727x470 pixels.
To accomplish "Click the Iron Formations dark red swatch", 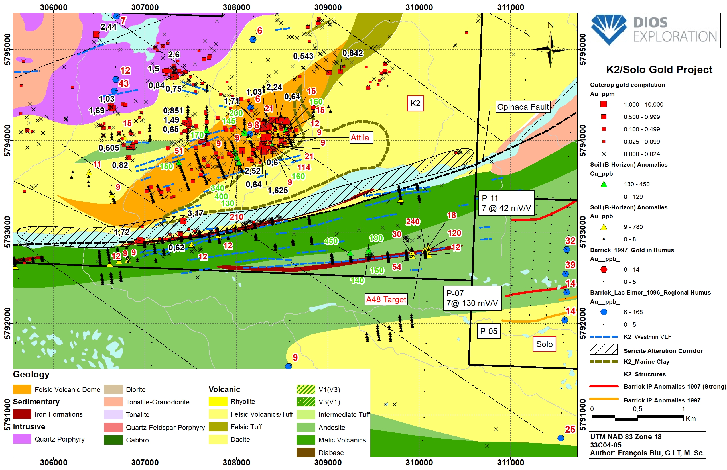I will (x=22, y=414).
